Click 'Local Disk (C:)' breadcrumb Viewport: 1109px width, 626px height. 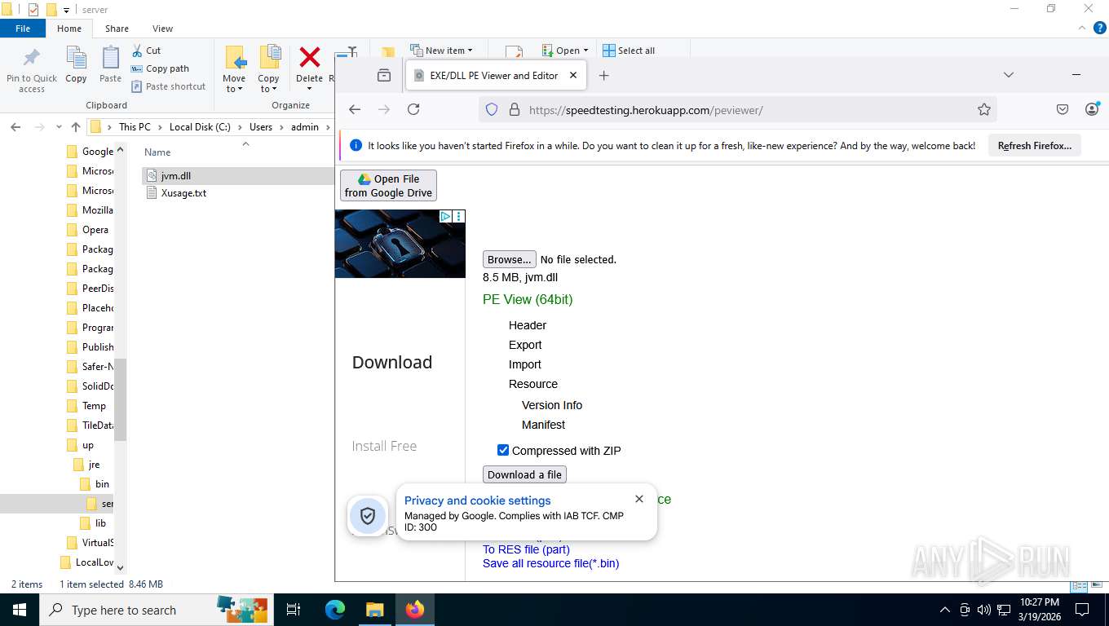200,127
